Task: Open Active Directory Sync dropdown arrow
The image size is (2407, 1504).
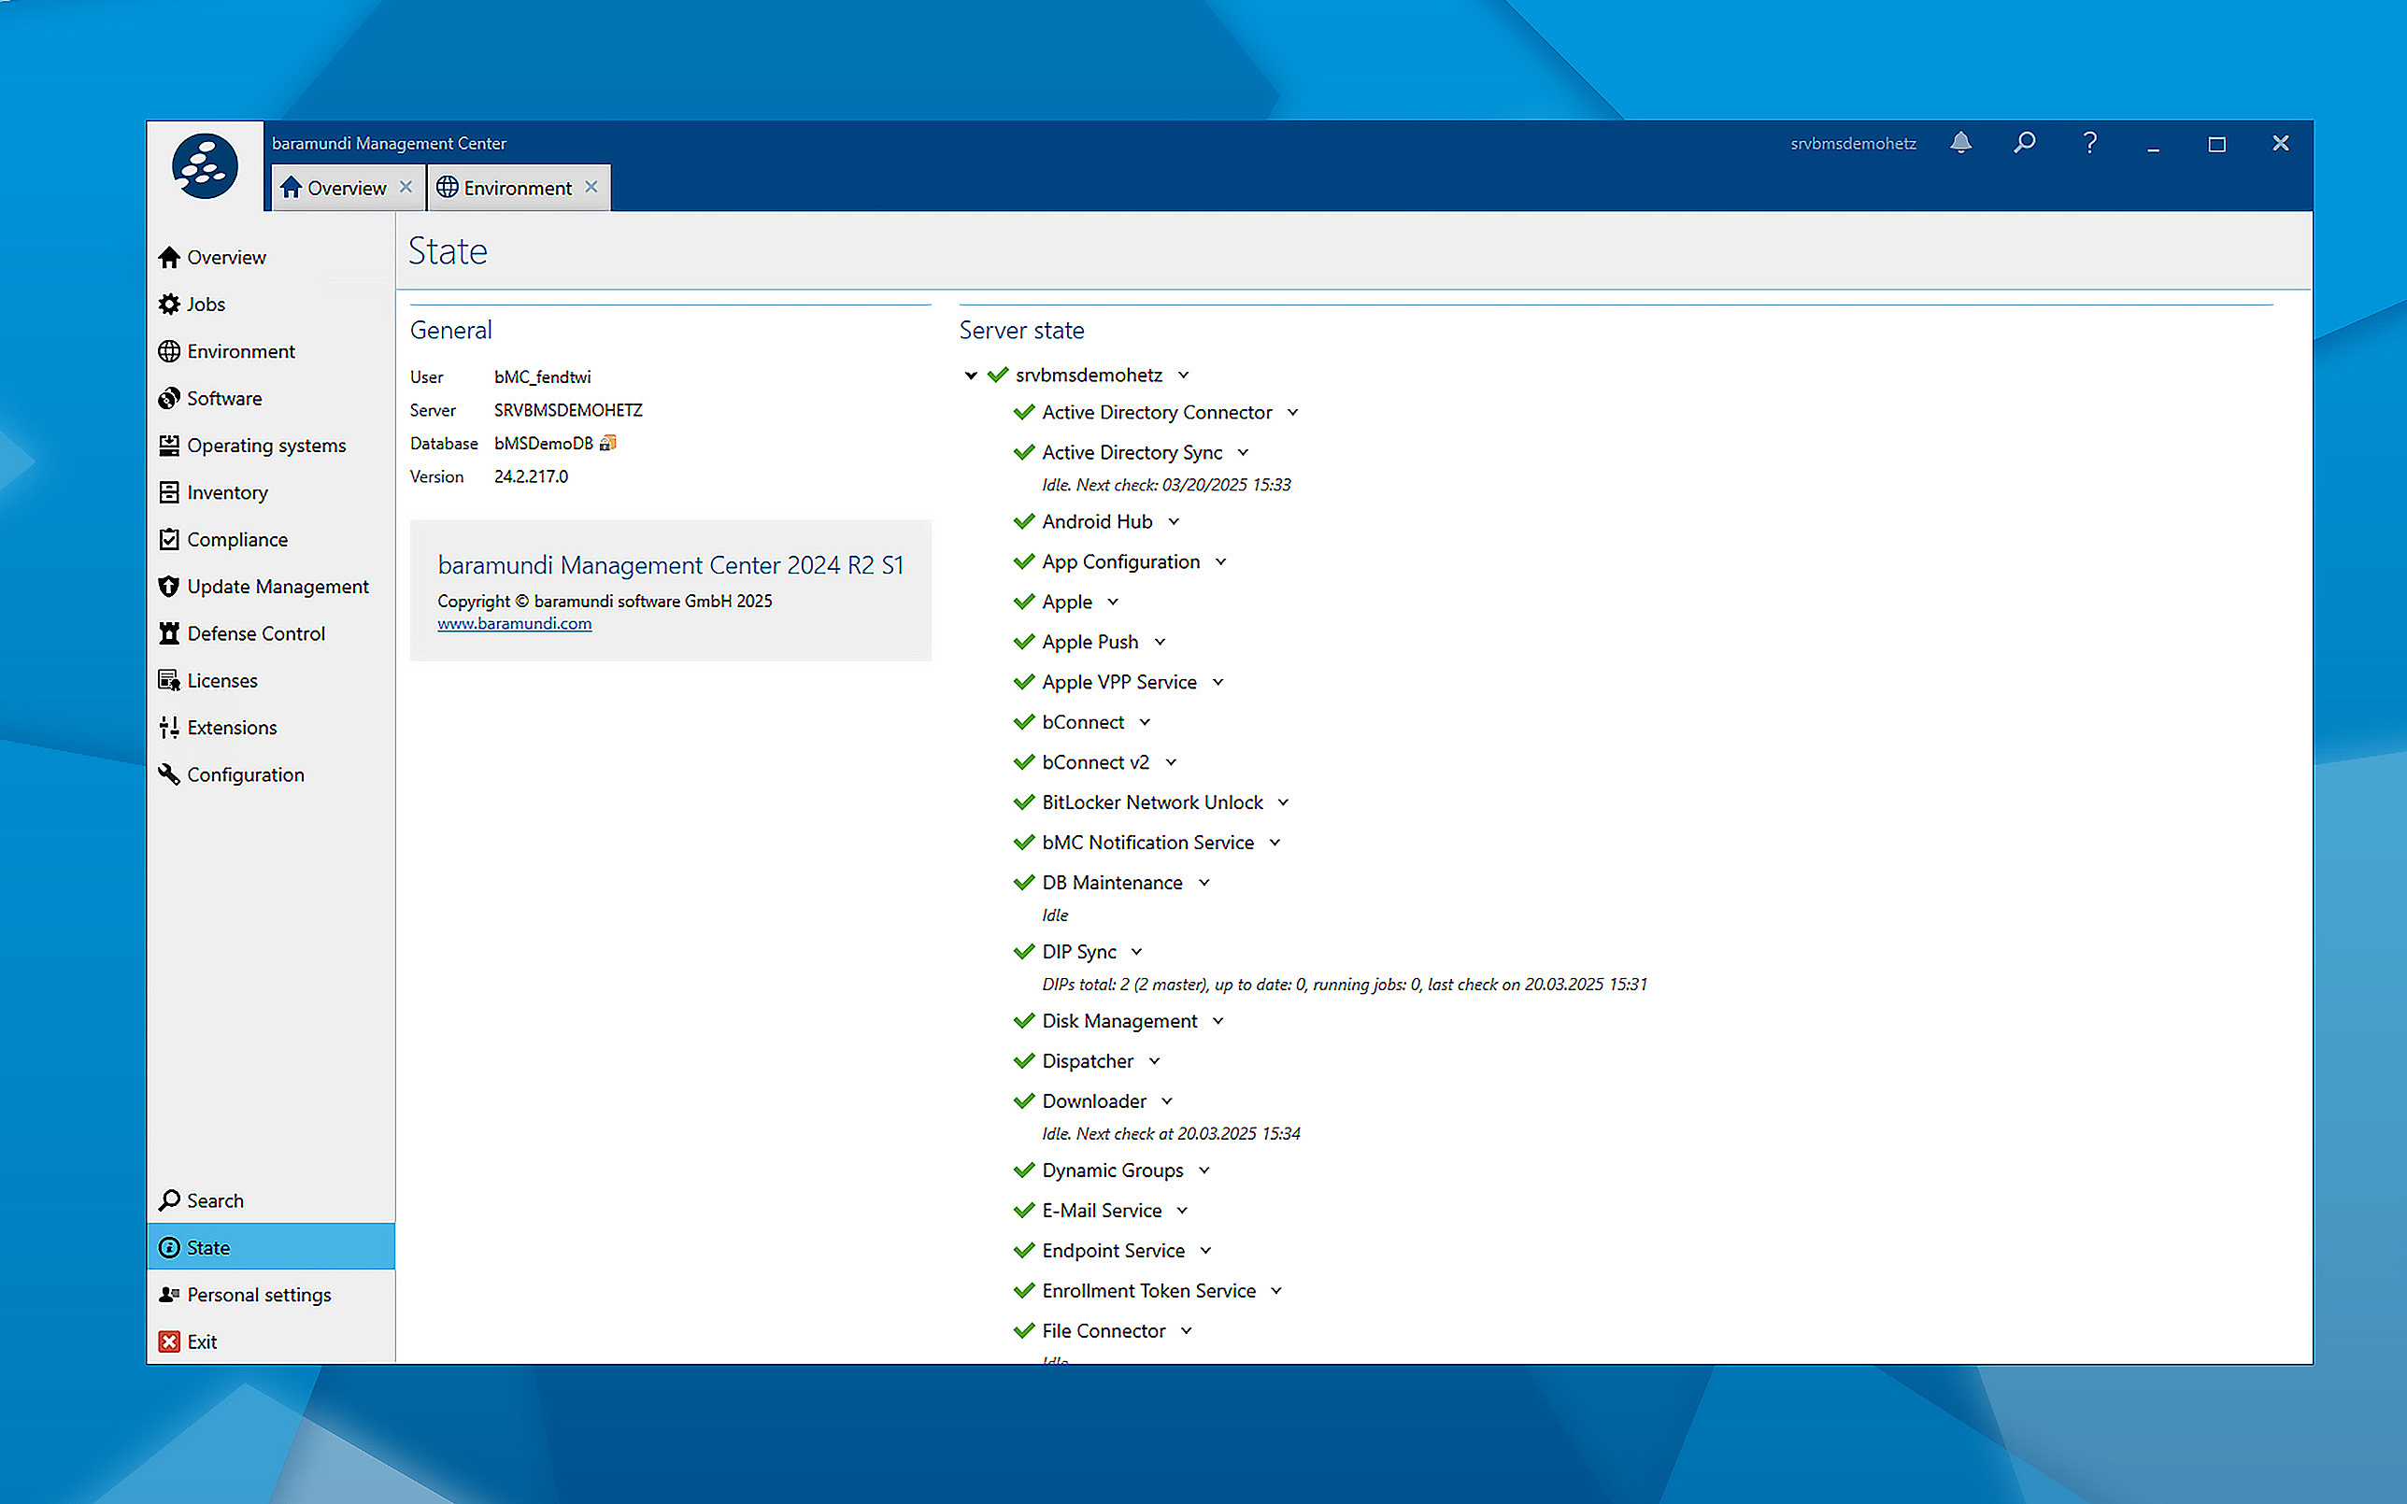Action: 1244,452
